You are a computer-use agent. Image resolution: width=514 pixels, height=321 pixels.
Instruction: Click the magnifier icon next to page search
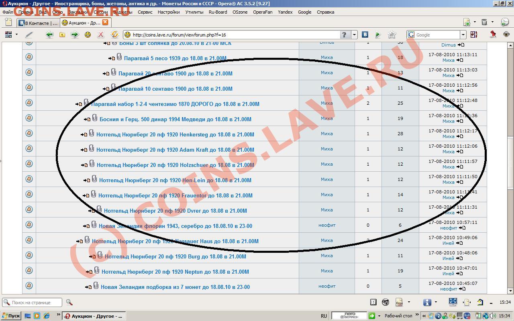69,303
